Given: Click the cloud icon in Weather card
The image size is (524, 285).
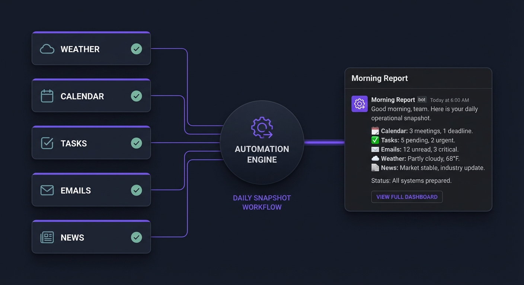Looking at the screenshot, I should 47,49.
